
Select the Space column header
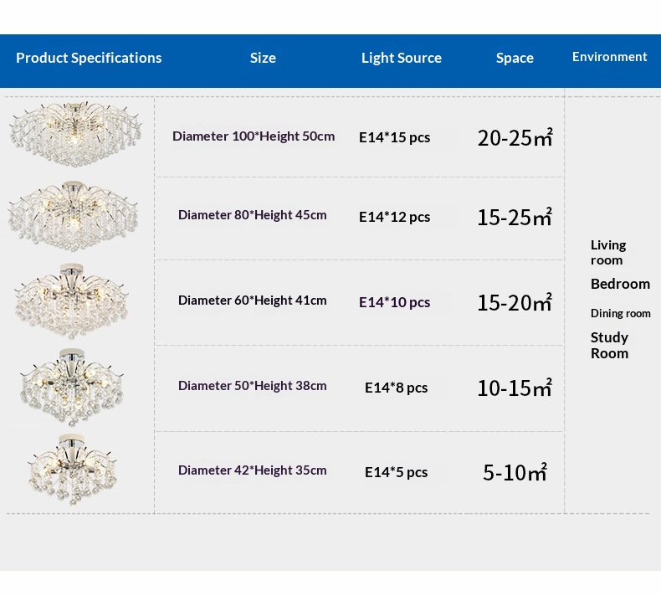pyautogui.click(x=515, y=58)
